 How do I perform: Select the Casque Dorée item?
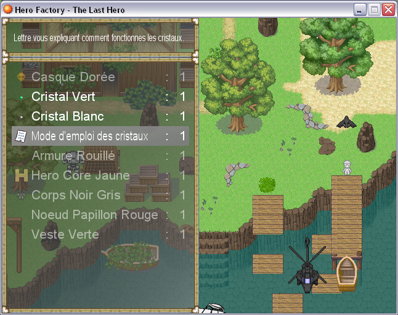pos(100,77)
